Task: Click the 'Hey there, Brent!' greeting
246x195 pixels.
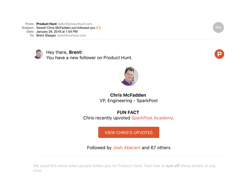Action: (64, 52)
